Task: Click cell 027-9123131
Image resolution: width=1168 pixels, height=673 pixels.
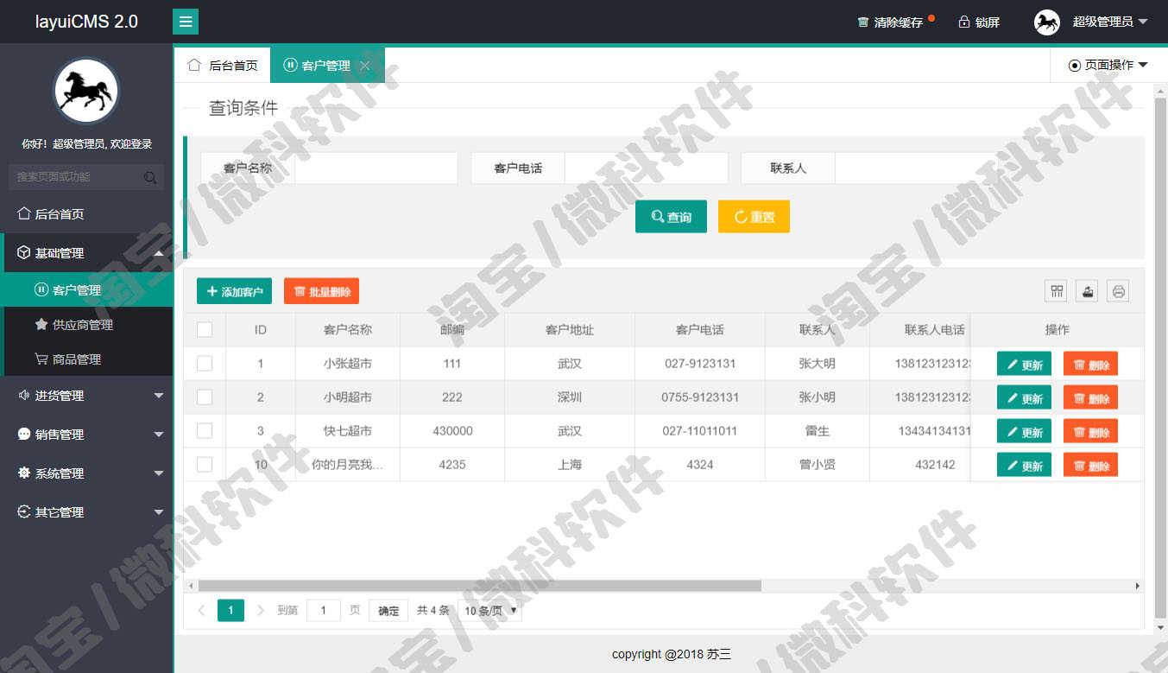Action: [x=700, y=364]
